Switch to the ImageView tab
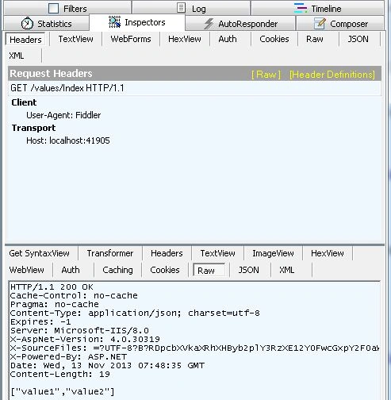Image resolution: width=391 pixels, height=400 pixels. pyautogui.click(x=273, y=253)
